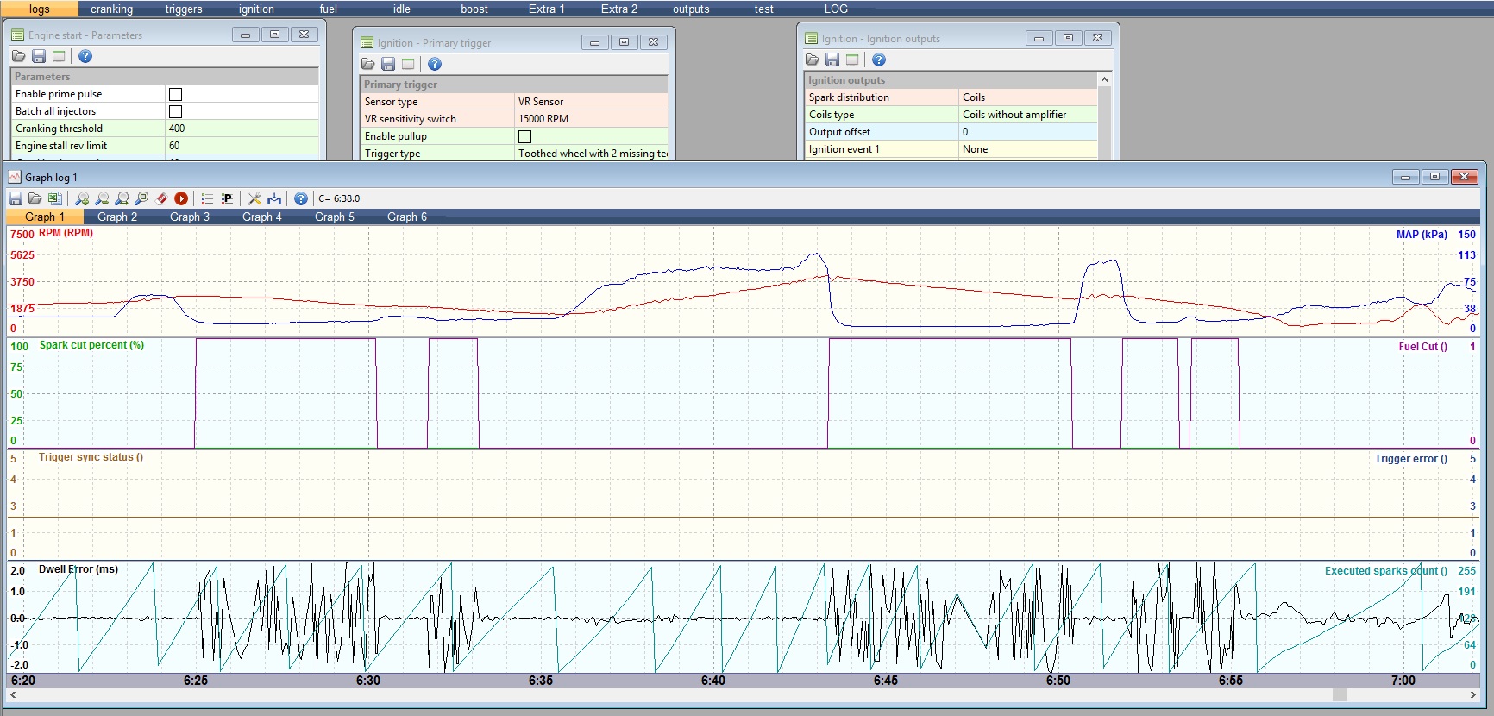Clear the log with the eraser icon

[x=161, y=198]
